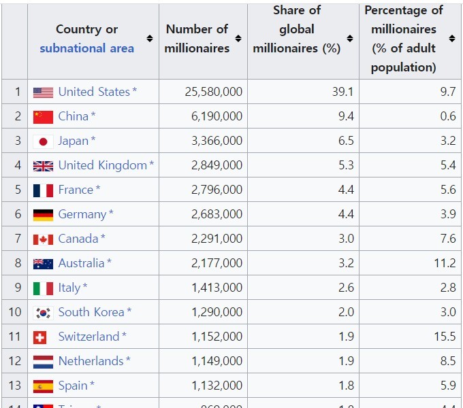Open the France article link
Viewport: 463px width, 408px height.
click(76, 190)
